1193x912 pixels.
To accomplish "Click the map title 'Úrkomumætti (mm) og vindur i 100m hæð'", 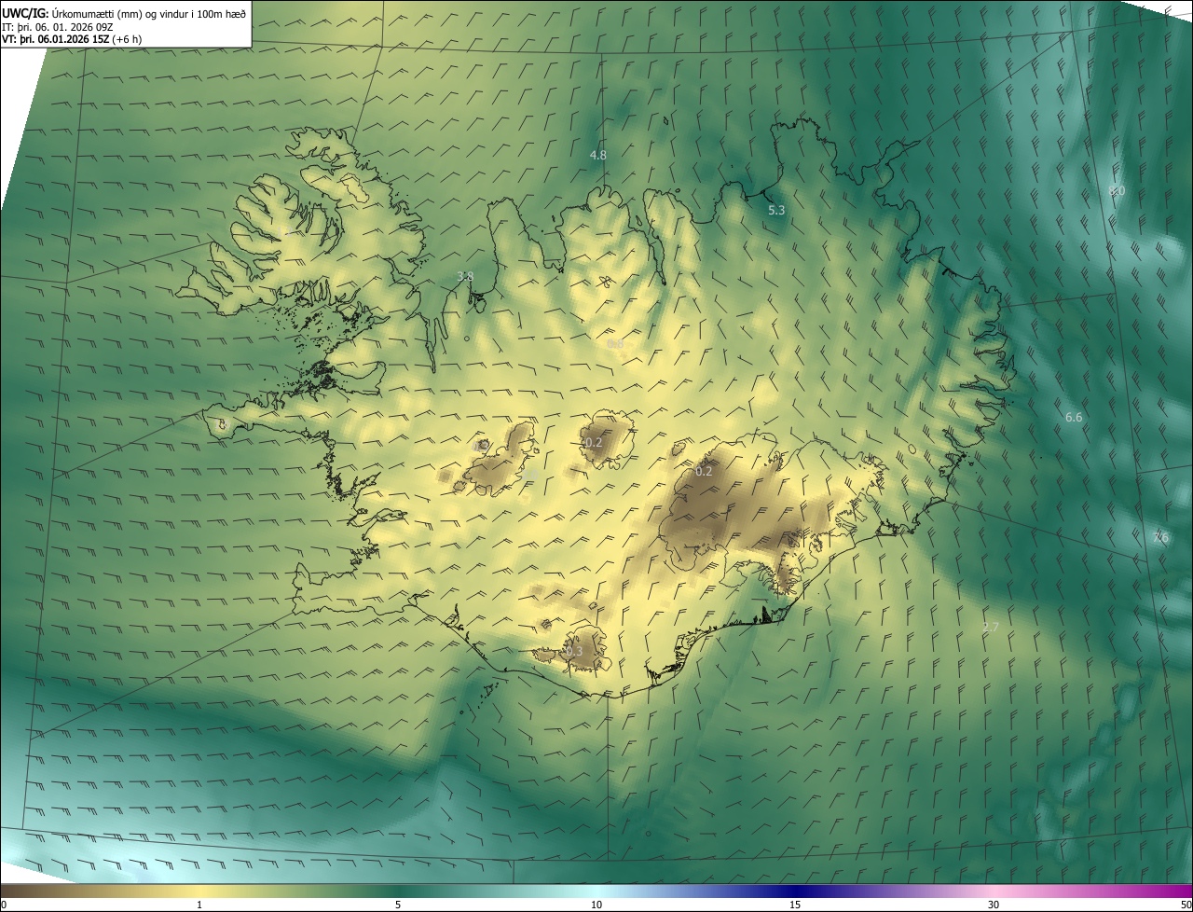I will tap(150, 12).
